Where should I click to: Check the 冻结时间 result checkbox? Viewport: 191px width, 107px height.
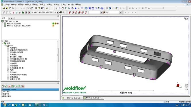point(8,64)
